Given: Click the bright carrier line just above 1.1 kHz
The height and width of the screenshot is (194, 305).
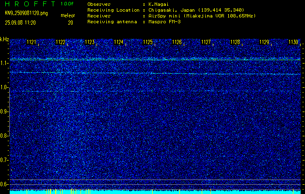Looking at the screenshot, I should [x=155, y=60].
